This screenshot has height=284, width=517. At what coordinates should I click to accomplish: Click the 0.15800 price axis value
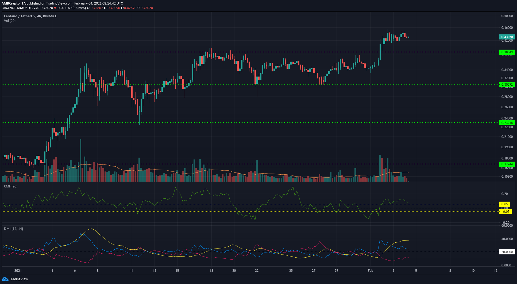click(507, 177)
